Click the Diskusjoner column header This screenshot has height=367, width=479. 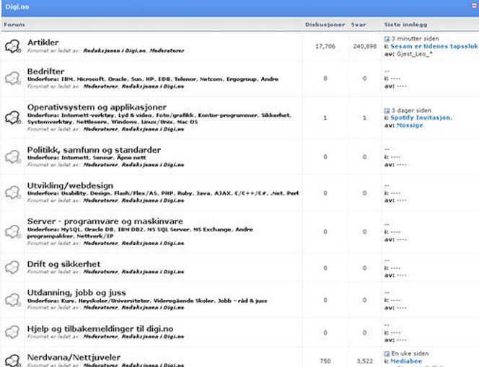(325, 25)
